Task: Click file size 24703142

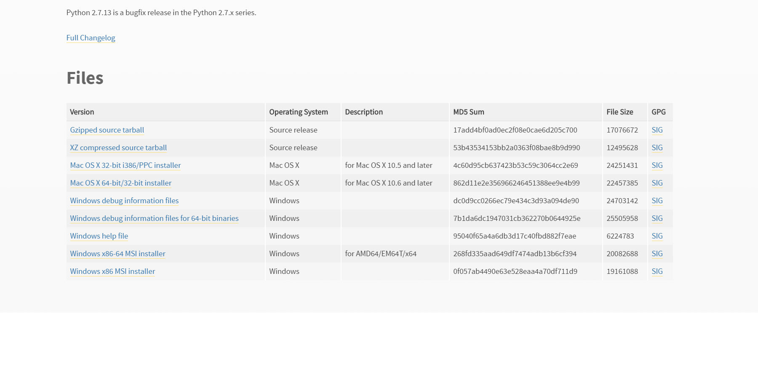Action: click(622, 201)
